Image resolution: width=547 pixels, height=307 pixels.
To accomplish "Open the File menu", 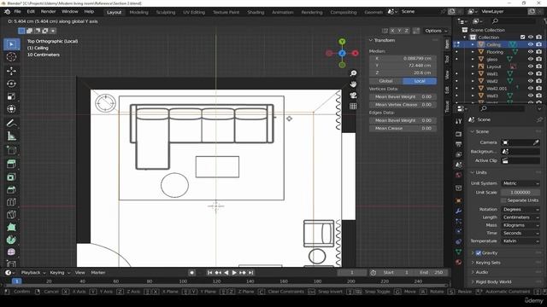I will tap(17, 11).
